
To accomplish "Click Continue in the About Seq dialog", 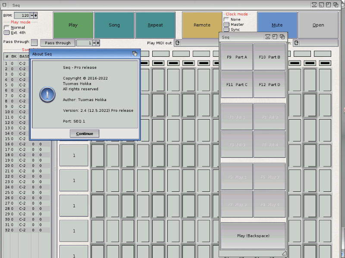I will pos(85,134).
